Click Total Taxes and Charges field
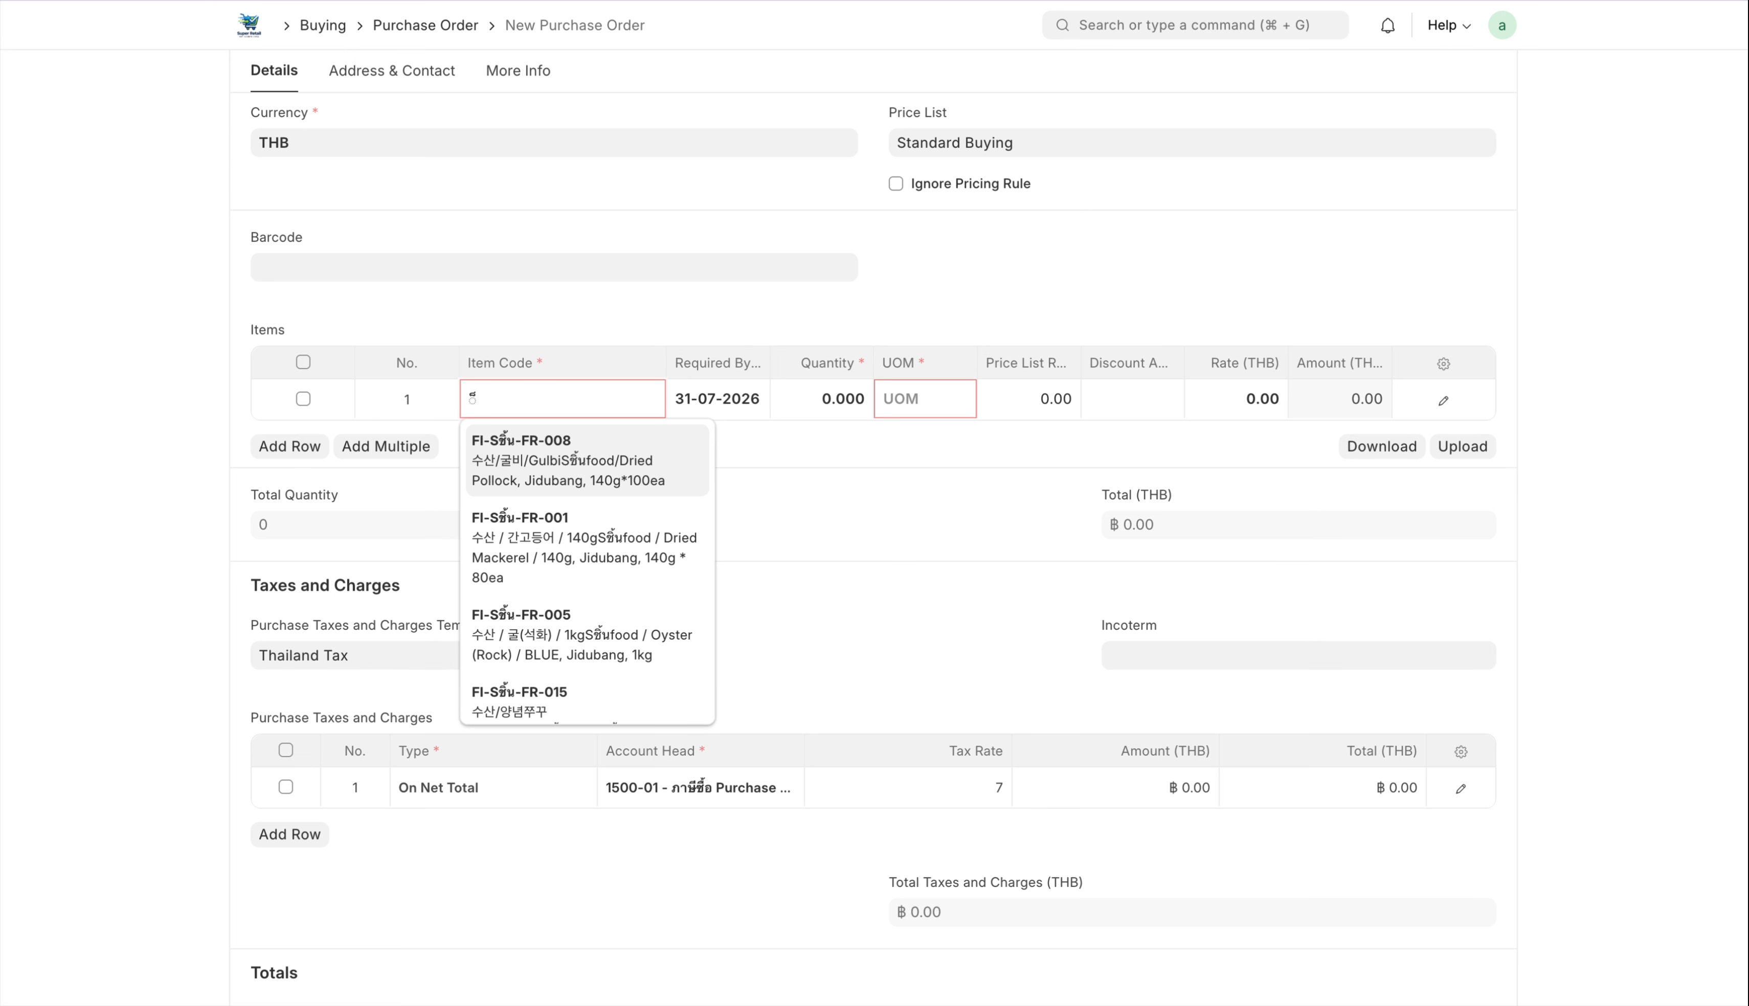This screenshot has height=1006, width=1749. point(1192,912)
